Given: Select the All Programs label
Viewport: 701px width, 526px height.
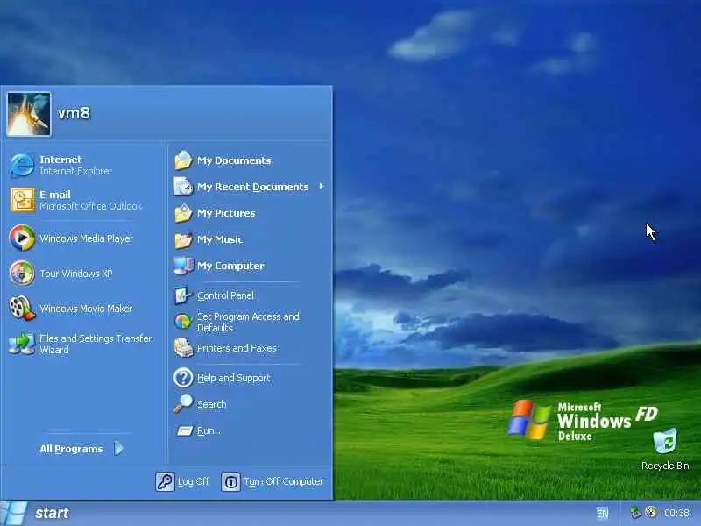Looking at the screenshot, I should tap(71, 449).
